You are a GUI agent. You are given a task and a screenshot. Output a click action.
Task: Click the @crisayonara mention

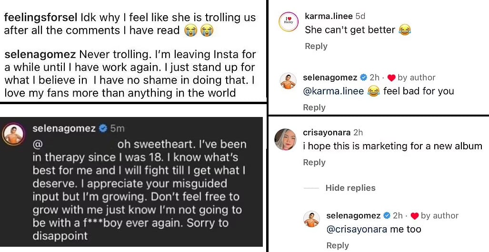[x=357, y=229]
